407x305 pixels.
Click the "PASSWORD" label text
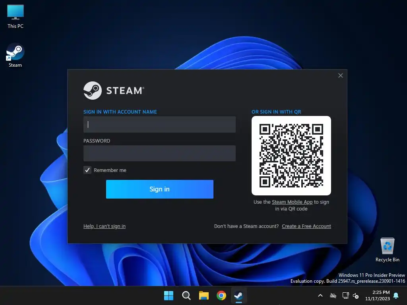[x=97, y=141]
